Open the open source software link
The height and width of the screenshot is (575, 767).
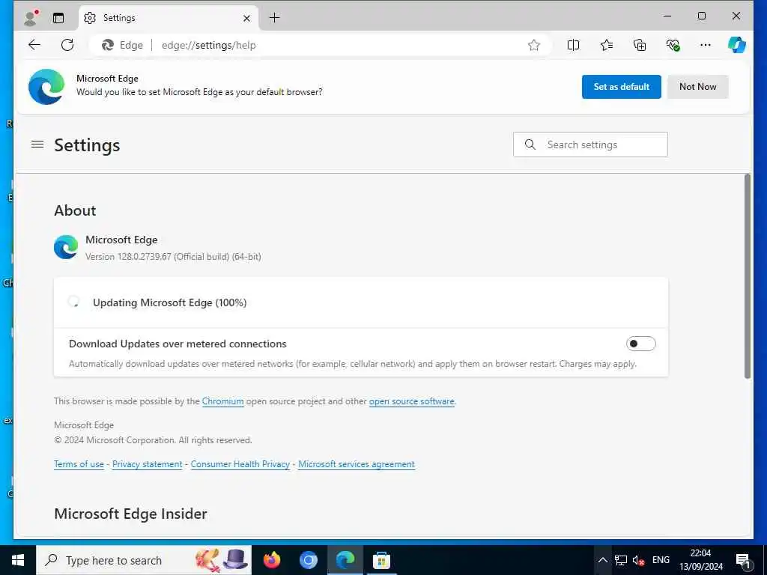point(411,401)
